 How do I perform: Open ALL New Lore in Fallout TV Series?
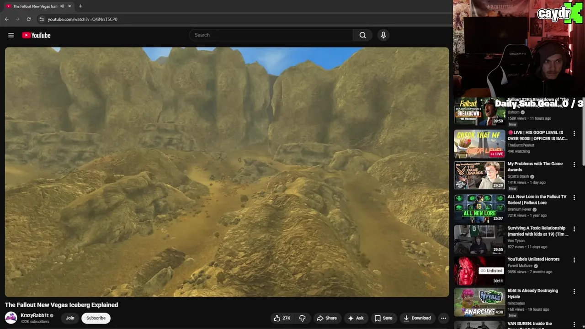pos(537,200)
